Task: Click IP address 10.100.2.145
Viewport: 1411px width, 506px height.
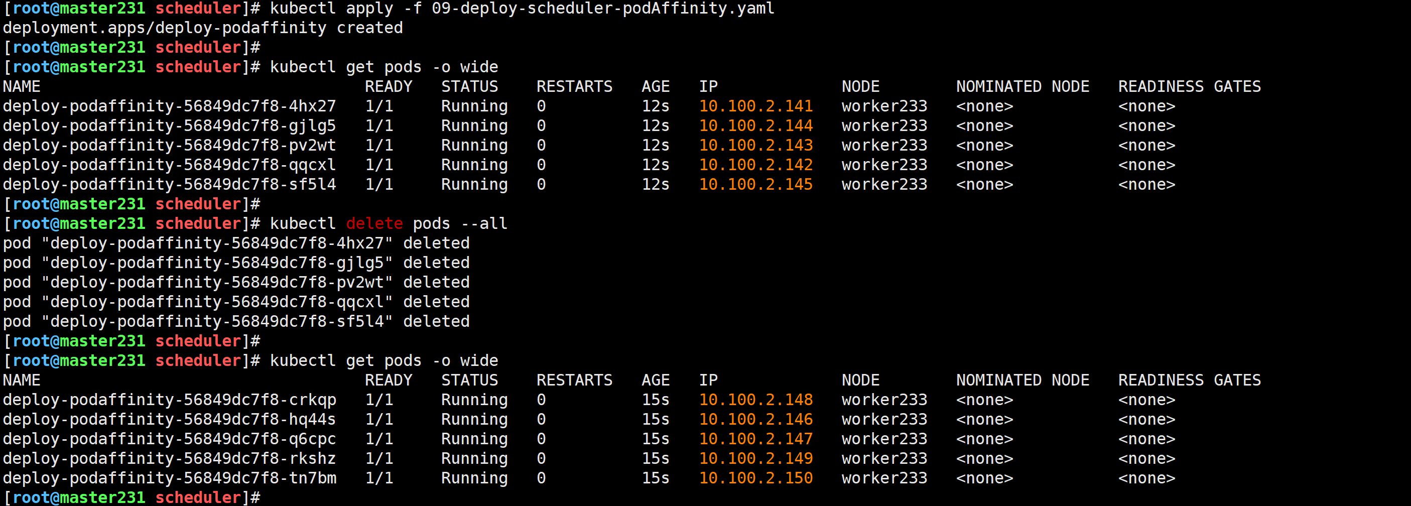Action: (756, 185)
